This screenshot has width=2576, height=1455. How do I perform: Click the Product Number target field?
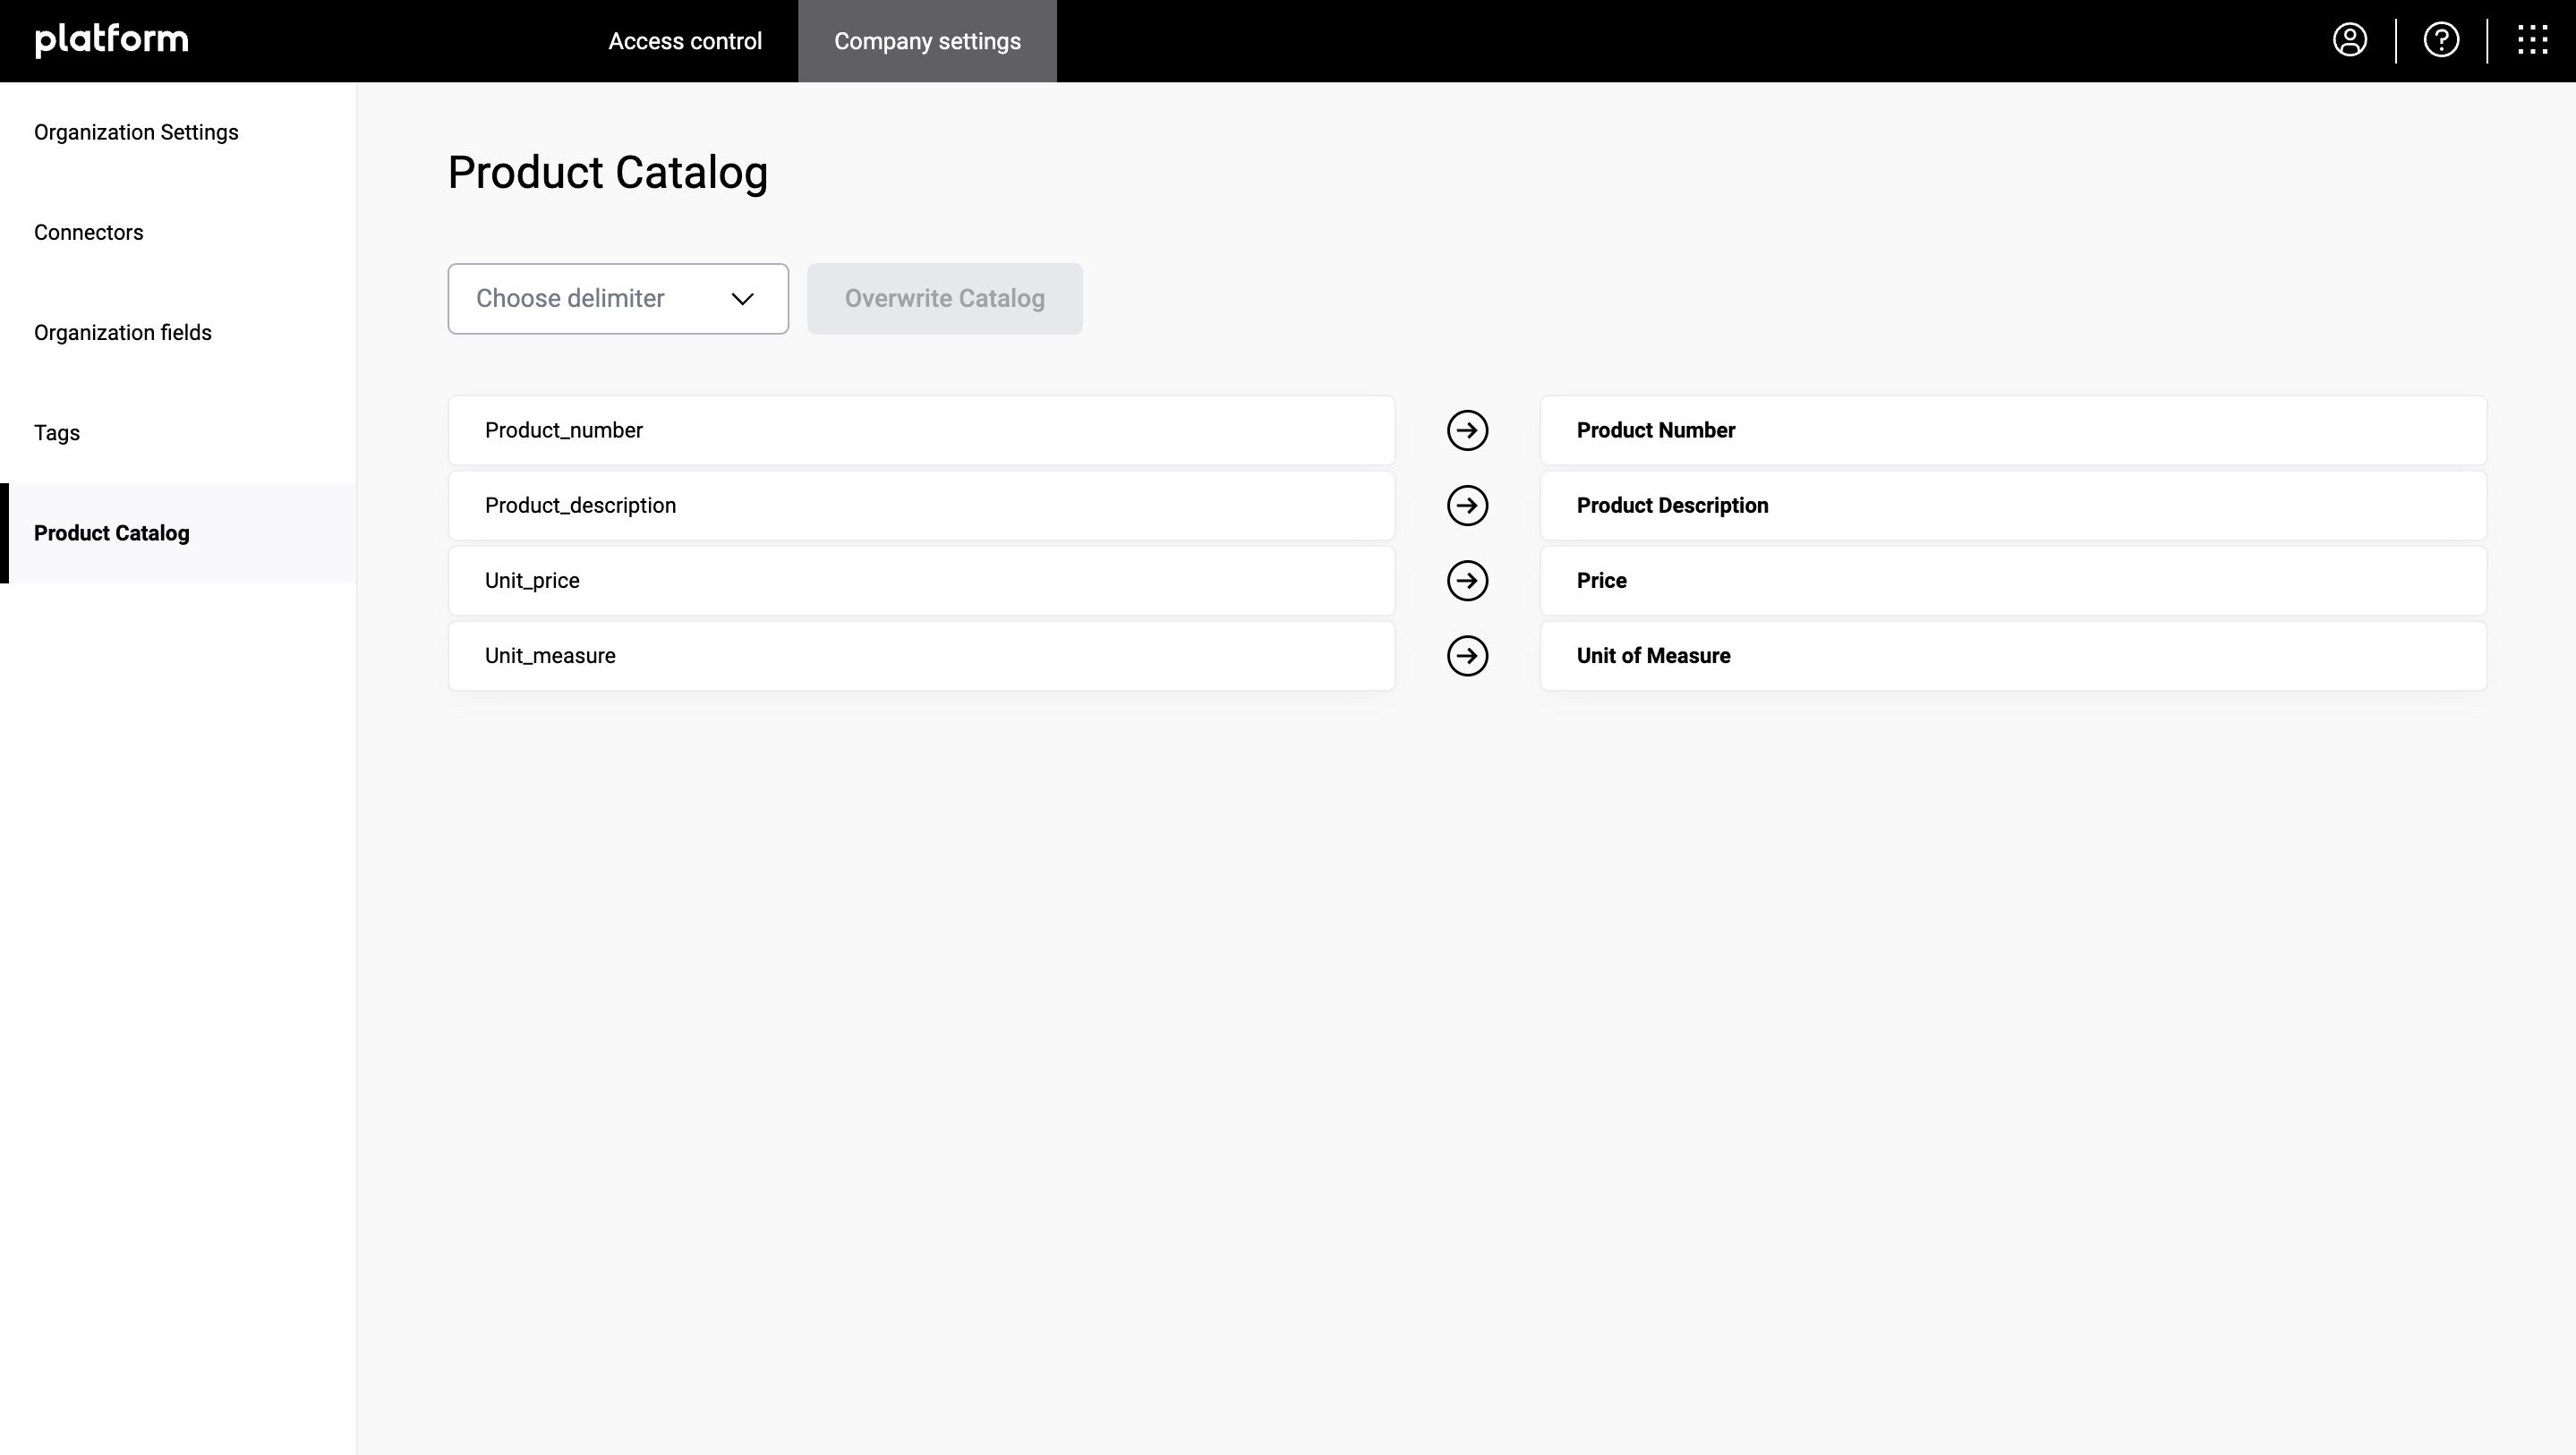pyautogui.click(x=2013, y=430)
